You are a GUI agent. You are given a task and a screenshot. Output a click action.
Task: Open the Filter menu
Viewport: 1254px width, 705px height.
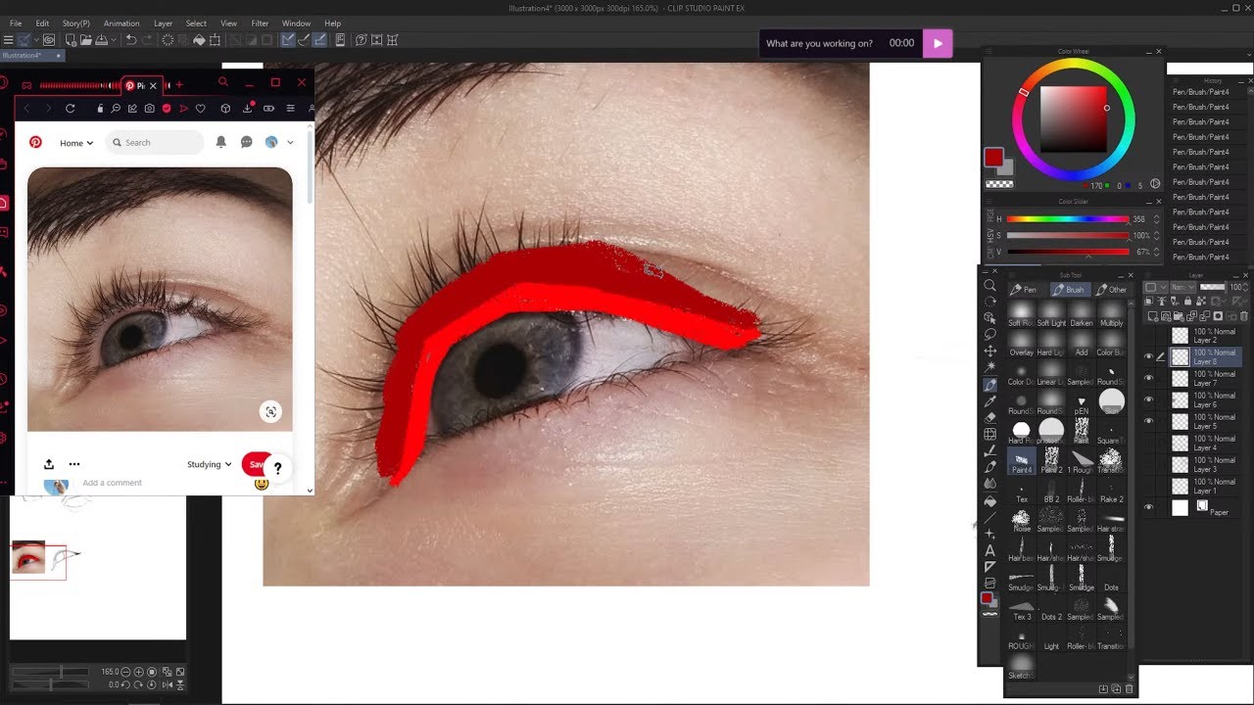(260, 23)
